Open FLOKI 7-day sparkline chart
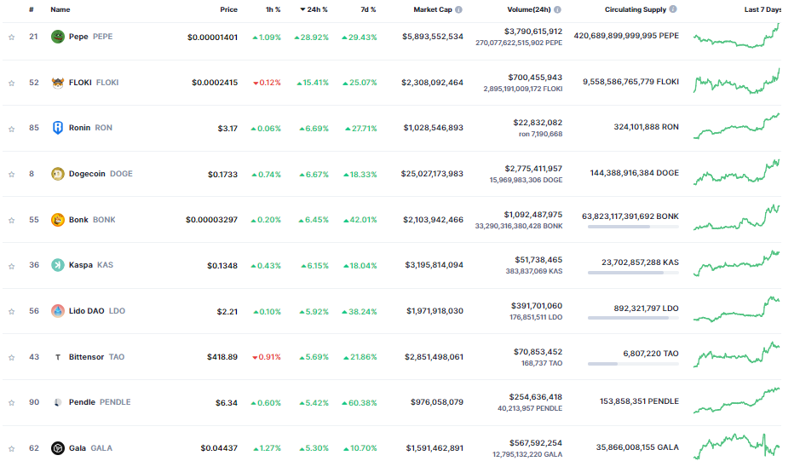Image resolution: width=800 pixels, height=467 pixels. (x=737, y=81)
